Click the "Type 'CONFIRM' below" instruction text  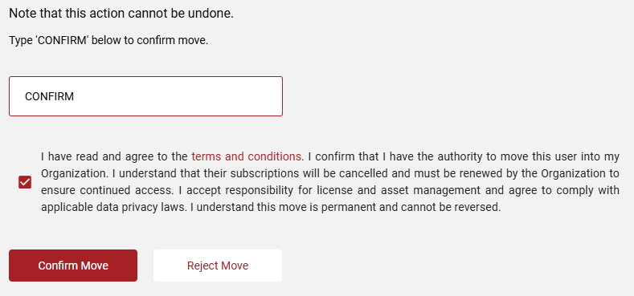[x=108, y=40]
